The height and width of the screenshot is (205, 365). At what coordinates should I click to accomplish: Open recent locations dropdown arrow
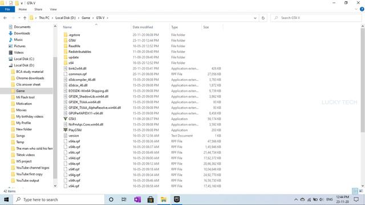pyautogui.click(x=19, y=18)
